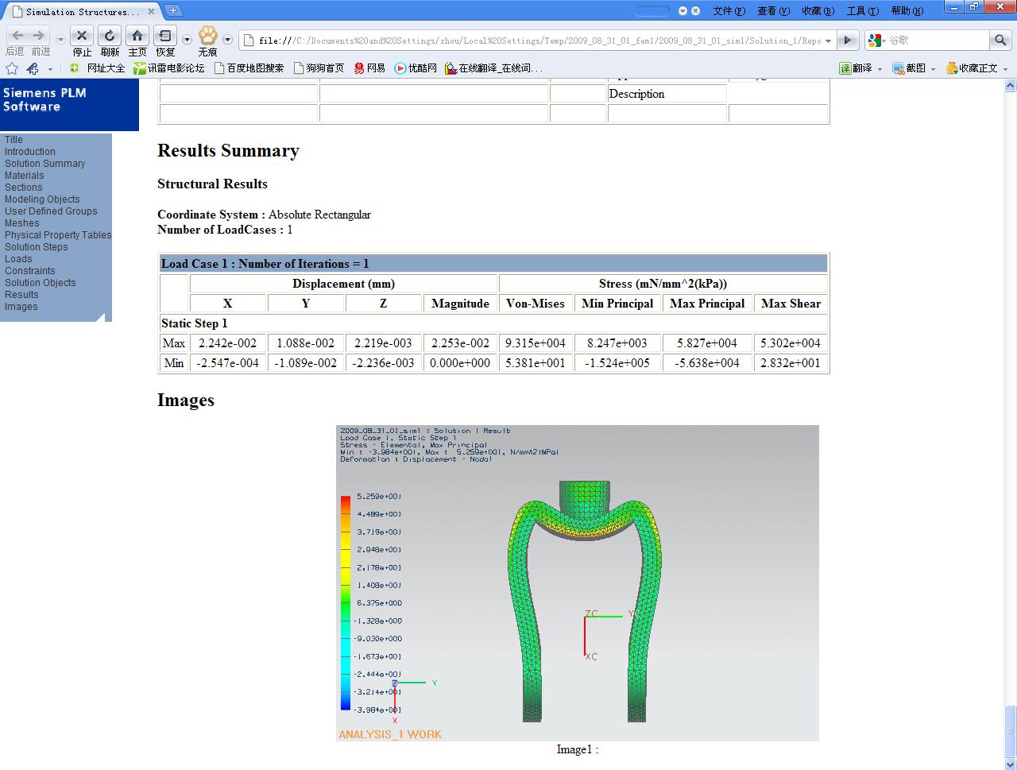Click the Google search engine icon
Image resolution: width=1017 pixels, height=770 pixels.
(876, 40)
